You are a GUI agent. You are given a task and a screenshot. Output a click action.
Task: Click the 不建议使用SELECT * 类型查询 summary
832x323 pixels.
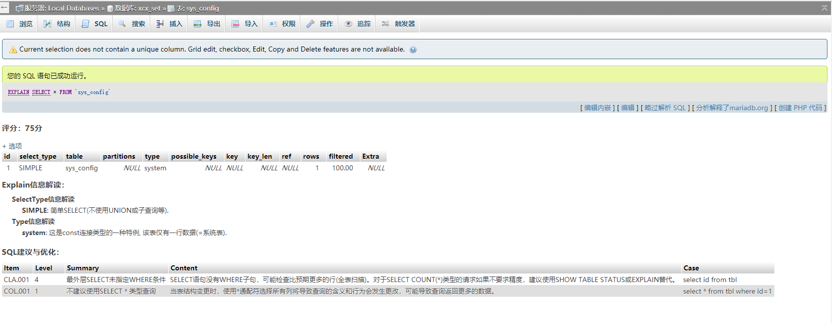click(x=111, y=291)
